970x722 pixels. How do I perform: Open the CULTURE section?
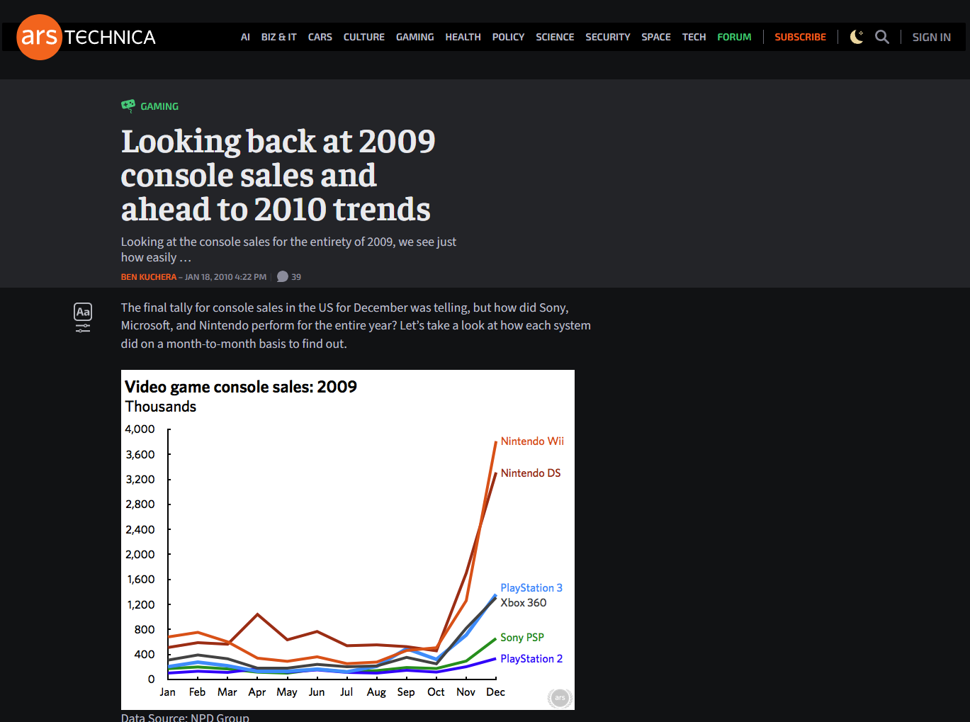tap(364, 37)
